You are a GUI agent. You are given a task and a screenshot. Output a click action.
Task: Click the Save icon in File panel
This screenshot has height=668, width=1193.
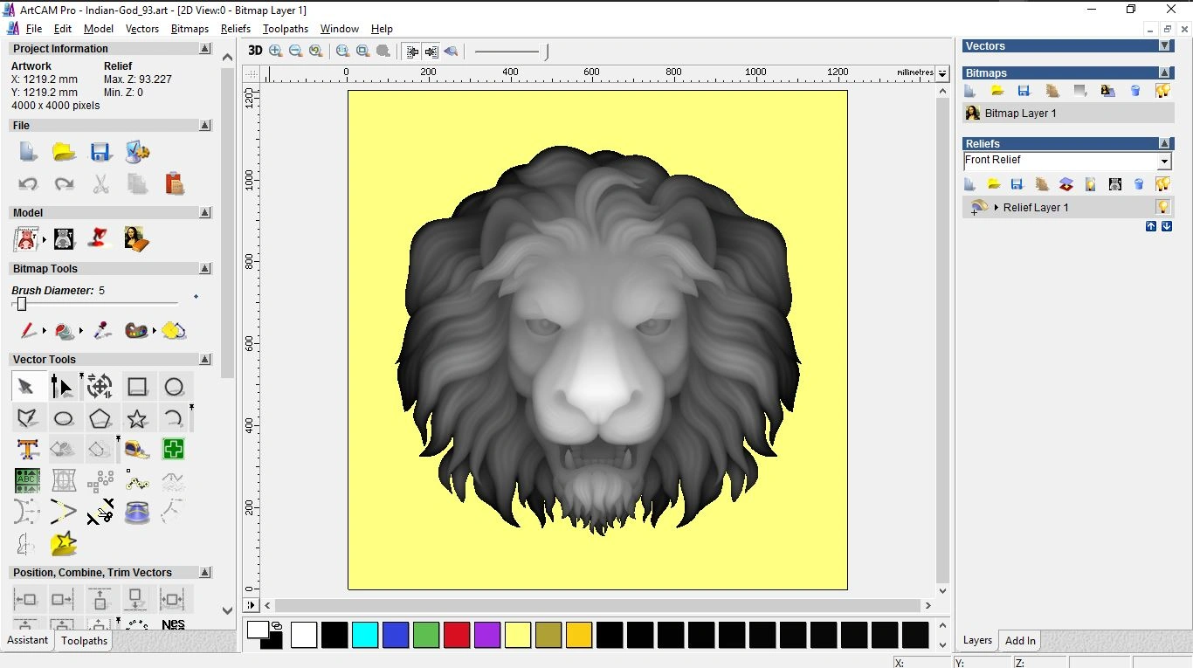[100, 152]
